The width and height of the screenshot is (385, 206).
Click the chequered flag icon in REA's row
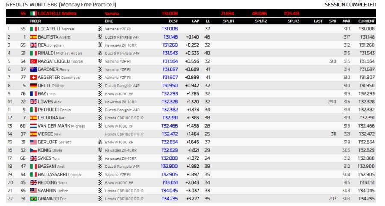click(100, 45)
